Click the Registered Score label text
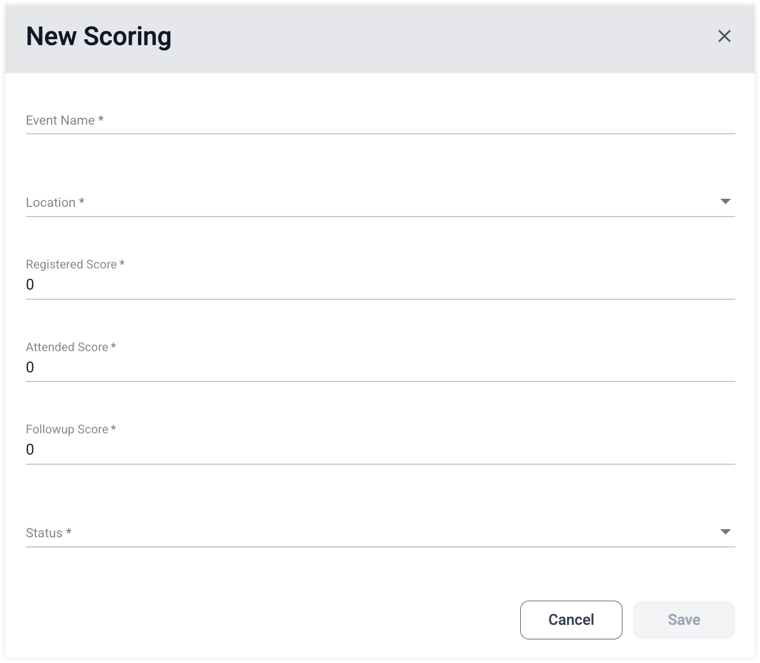Image resolution: width=760 pixels, height=663 pixels. (71, 264)
